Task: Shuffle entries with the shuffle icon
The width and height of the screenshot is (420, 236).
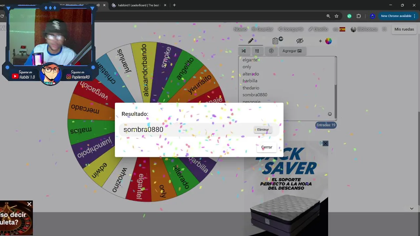Action: pos(243,51)
